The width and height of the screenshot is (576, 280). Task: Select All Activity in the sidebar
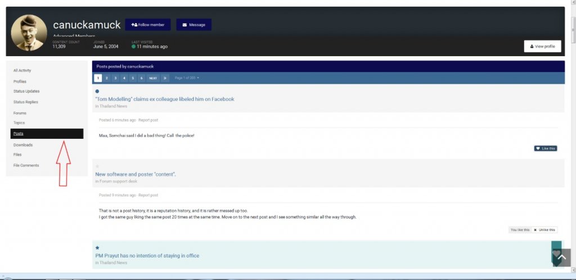(22, 70)
